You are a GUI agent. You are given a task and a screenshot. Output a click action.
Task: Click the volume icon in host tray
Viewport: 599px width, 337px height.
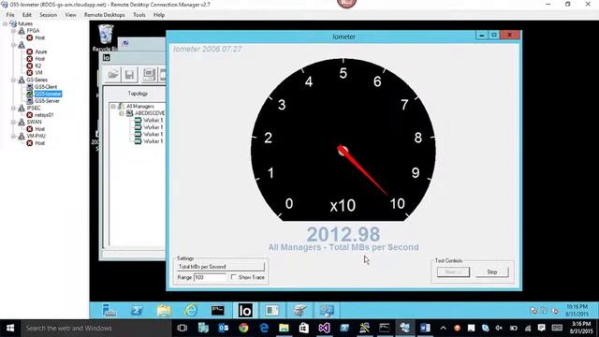pos(499,328)
